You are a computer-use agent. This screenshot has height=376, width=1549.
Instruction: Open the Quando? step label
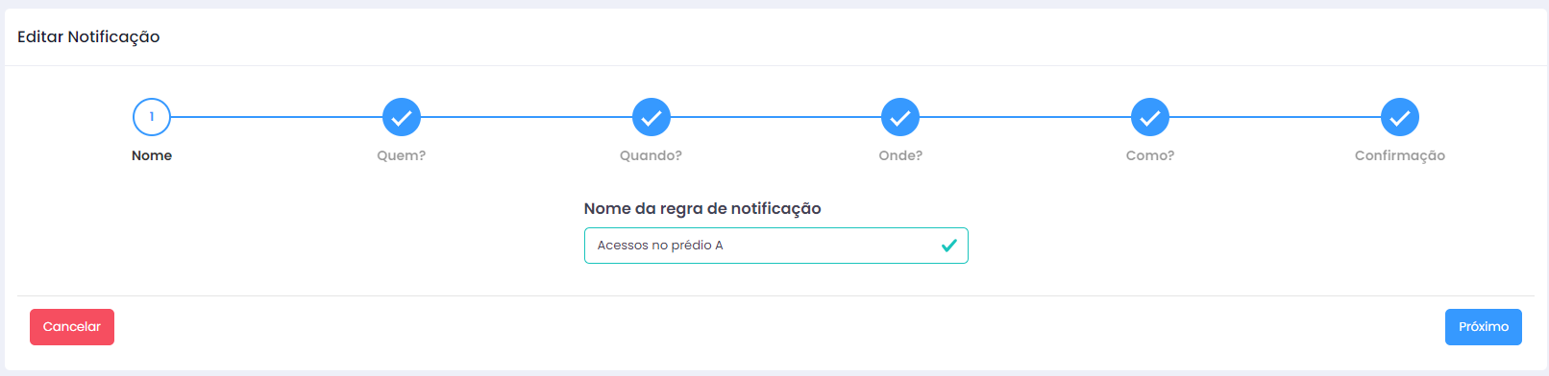pyautogui.click(x=651, y=155)
